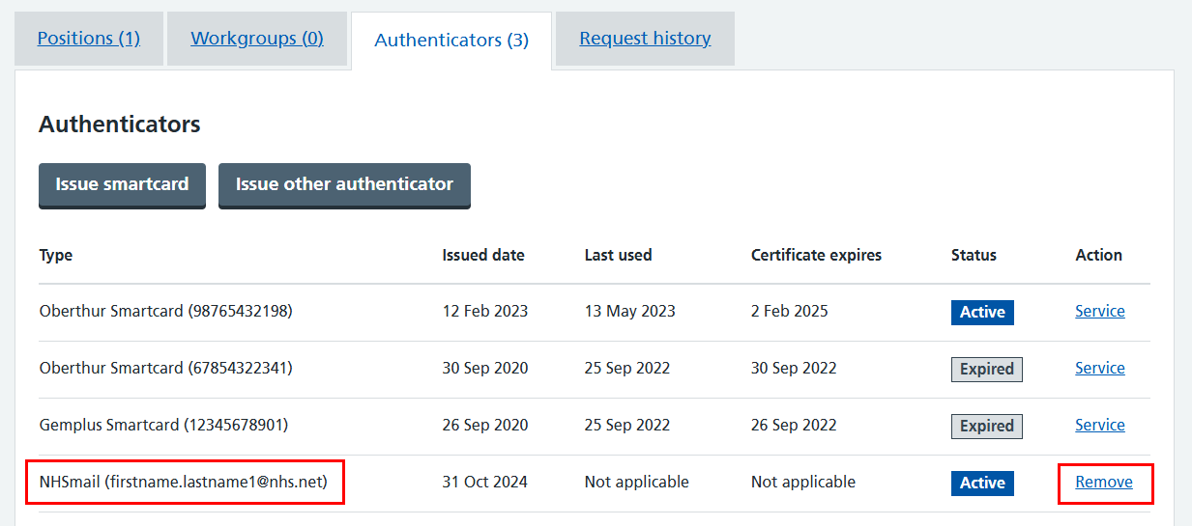The height and width of the screenshot is (526, 1192).
Task: Click the Action column header
Action: (1098, 255)
